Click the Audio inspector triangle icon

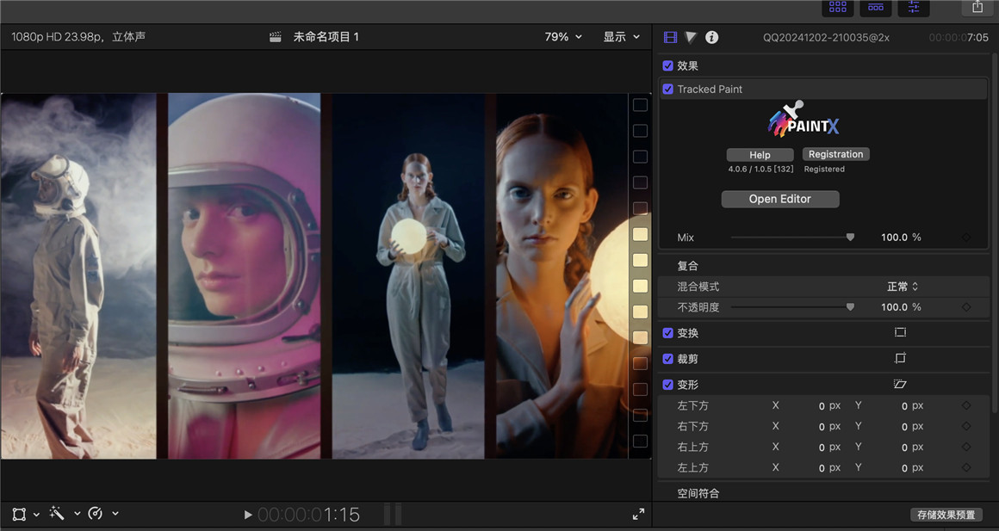click(x=690, y=37)
